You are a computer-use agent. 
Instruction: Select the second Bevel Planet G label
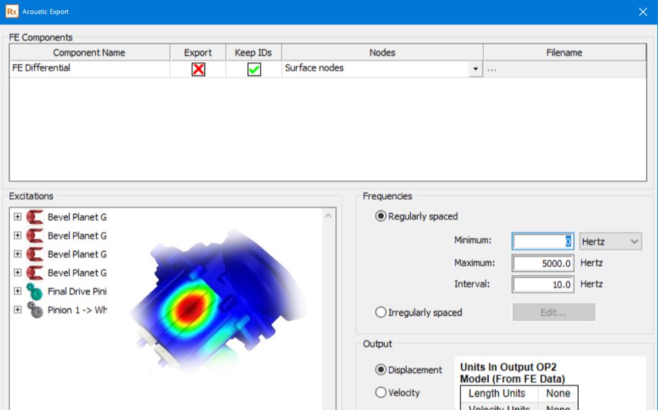point(77,236)
